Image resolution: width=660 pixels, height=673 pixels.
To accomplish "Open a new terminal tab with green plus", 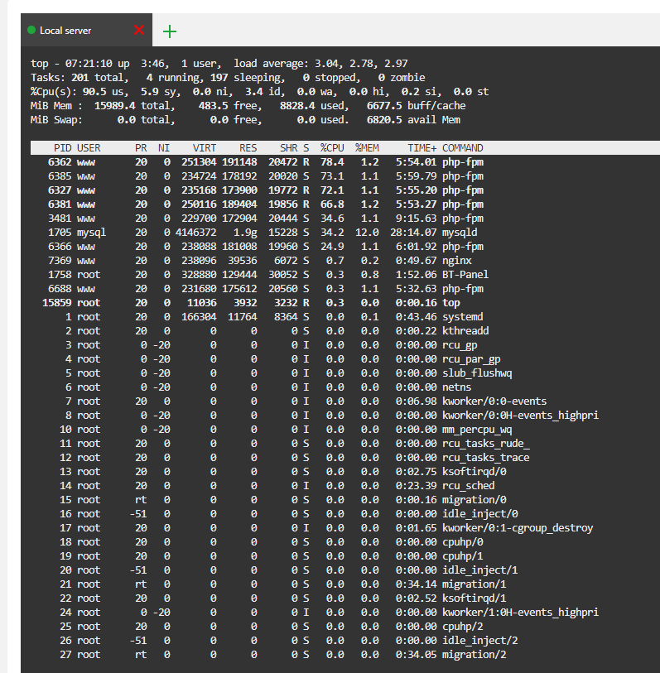I will (170, 31).
